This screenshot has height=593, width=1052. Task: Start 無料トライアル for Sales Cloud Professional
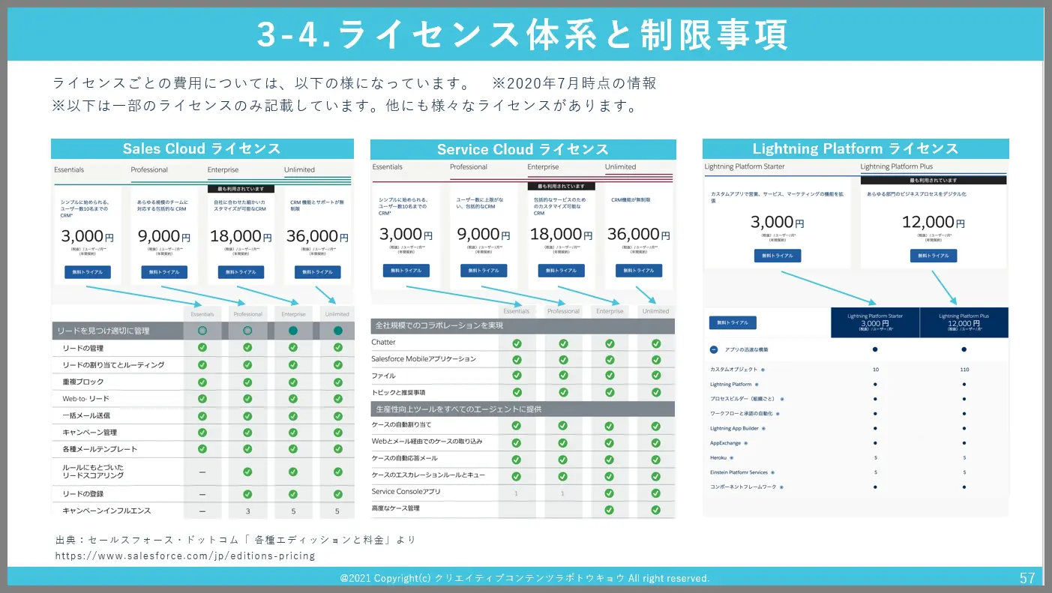tap(164, 272)
